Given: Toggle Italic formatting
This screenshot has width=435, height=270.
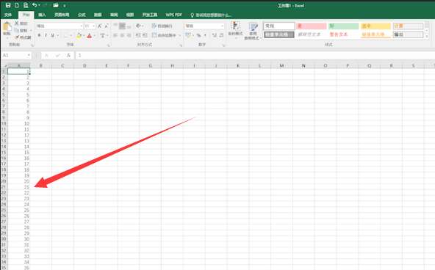Looking at the screenshot, I should coord(46,35).
